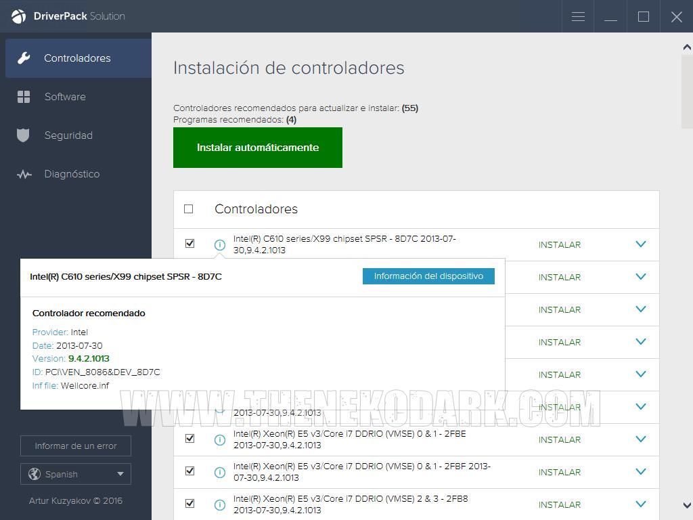Screen dimensions: 693x520
Task: Click the pulse icon beside Diagnóstico
Action: [x=24, y=174]
